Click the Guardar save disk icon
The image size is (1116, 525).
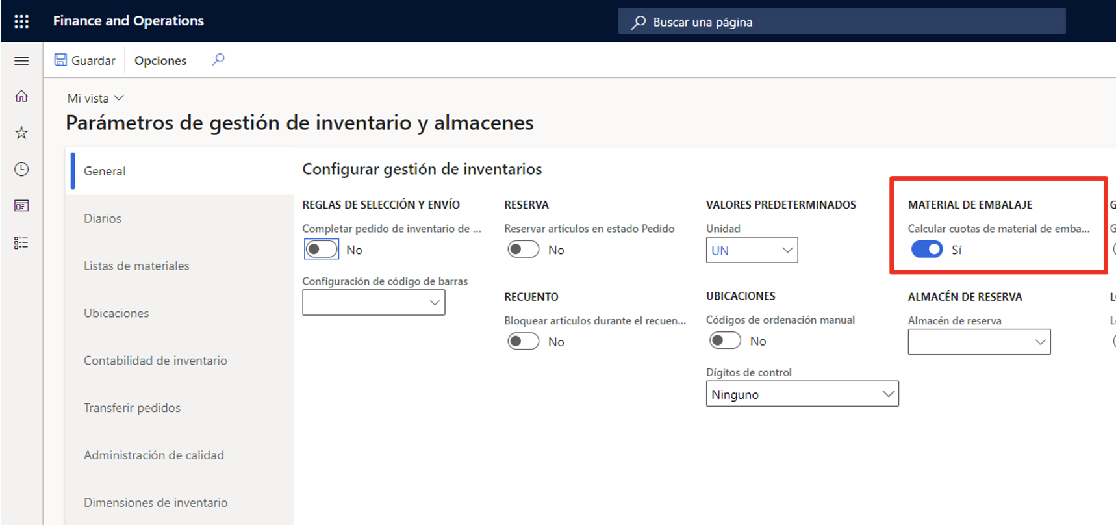60,60
